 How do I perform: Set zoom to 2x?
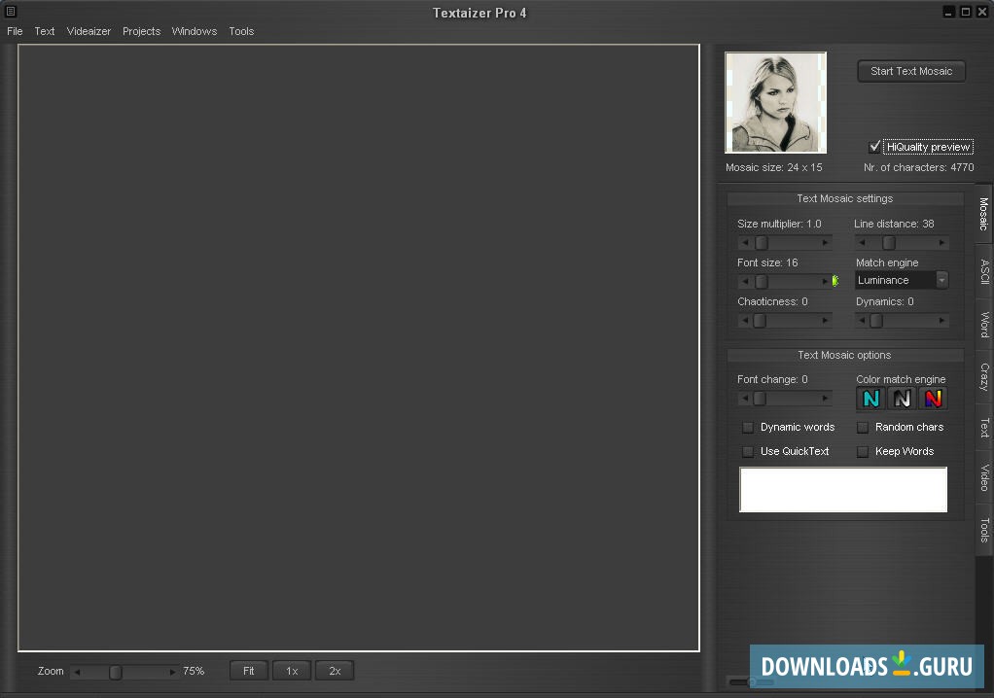point(335,671)
